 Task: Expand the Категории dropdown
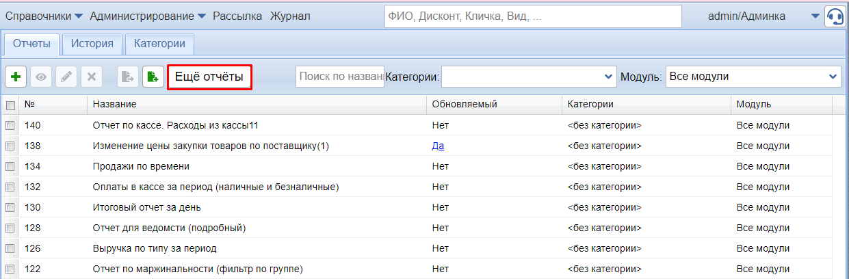(529, 77)
